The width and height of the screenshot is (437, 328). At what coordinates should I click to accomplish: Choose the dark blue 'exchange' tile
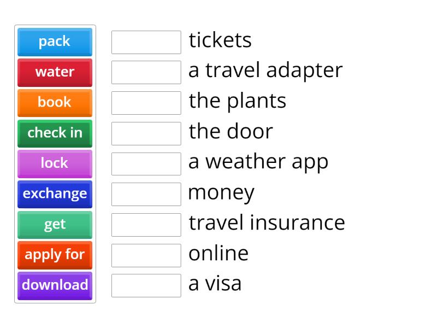pyautogui.click(x=55, y=194)
